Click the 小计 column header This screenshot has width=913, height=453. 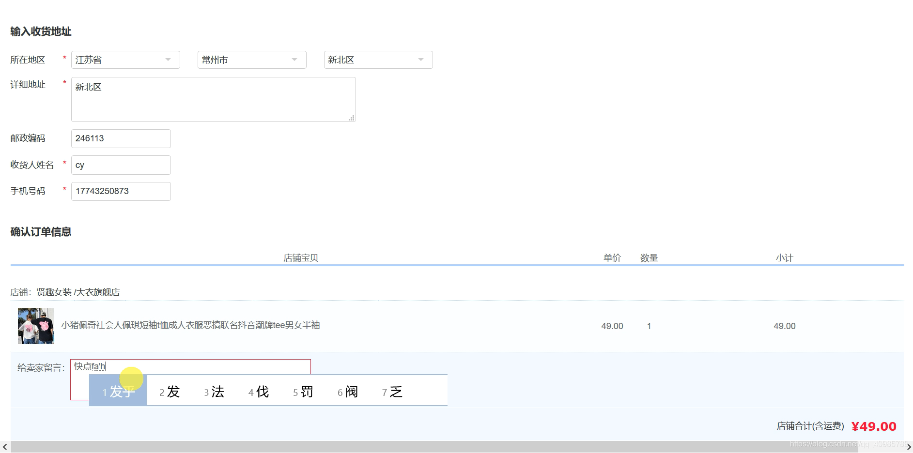pos(785,258)
